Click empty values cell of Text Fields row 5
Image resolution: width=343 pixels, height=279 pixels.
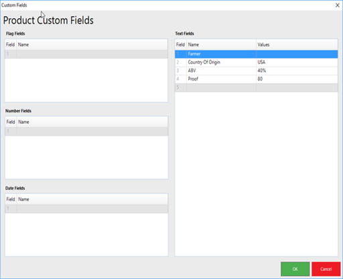click(x=297, y=87)
